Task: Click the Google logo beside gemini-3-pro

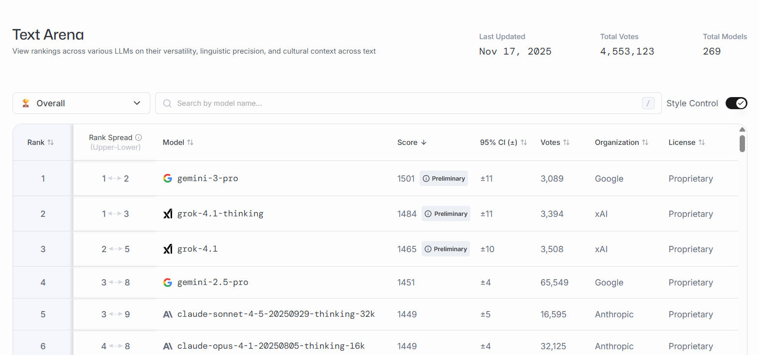Action: (x=168, y=178)
